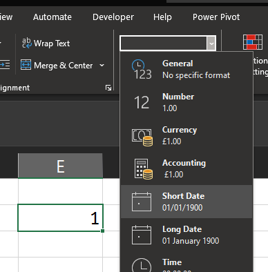Click the 'No specific format' text
The image size is (268, 272).
196,75
